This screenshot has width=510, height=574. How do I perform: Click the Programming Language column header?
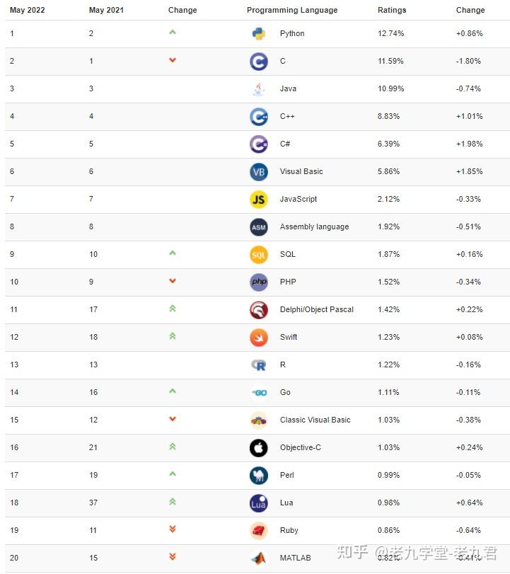(x=292, y=10)
